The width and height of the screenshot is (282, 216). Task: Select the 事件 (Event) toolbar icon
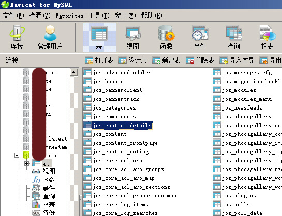click(x=200, y=37)
